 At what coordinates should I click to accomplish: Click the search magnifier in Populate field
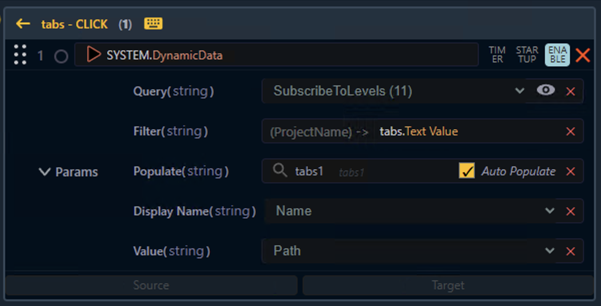point(280,171)
